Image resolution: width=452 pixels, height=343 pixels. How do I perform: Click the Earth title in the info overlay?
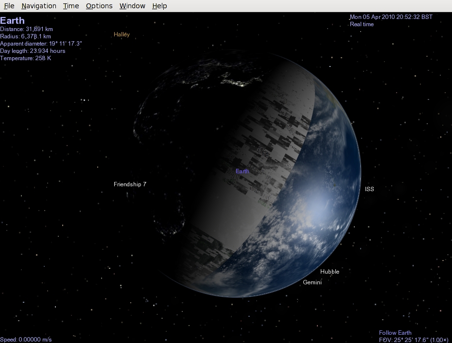12,21
